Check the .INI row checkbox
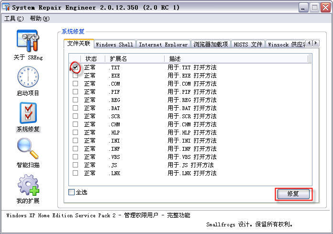Image resolution: width=333 pixels, height=234 pixels. [x=75, y=140]
